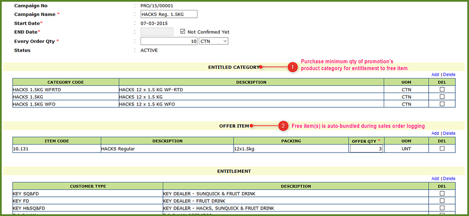Open the CTN unit dropdown
Viewport: 469px width, 216px height.
(213, 41)
